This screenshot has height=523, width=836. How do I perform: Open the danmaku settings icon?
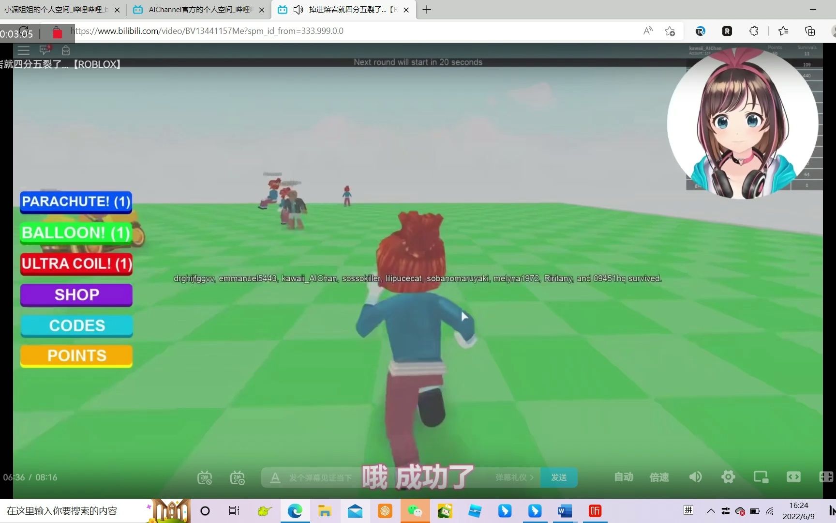click(237, 477)
